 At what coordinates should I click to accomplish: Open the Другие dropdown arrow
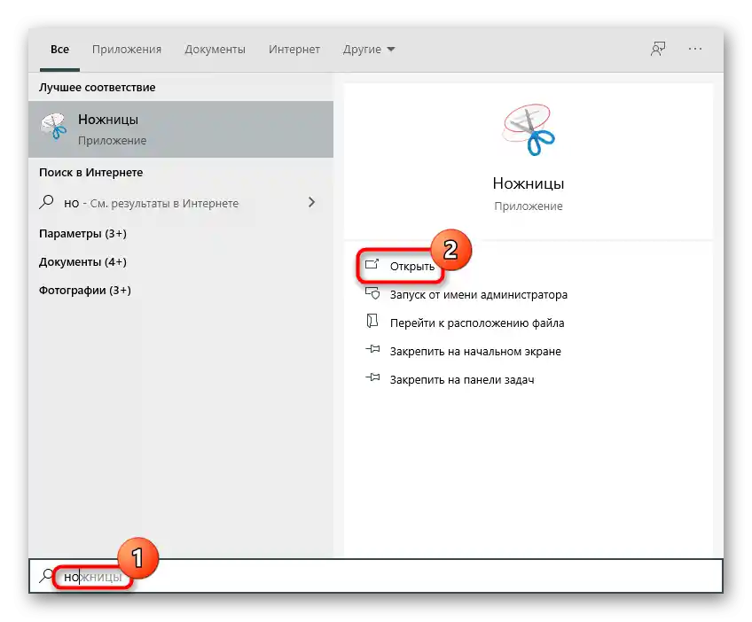390,50
